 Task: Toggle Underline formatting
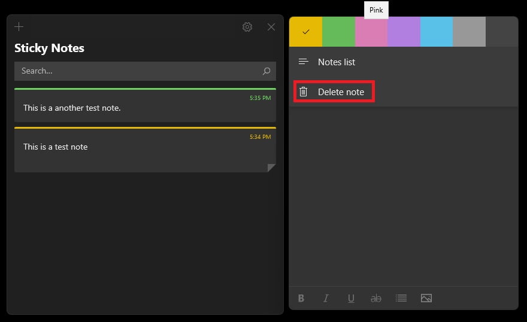[x=351, y=298]
